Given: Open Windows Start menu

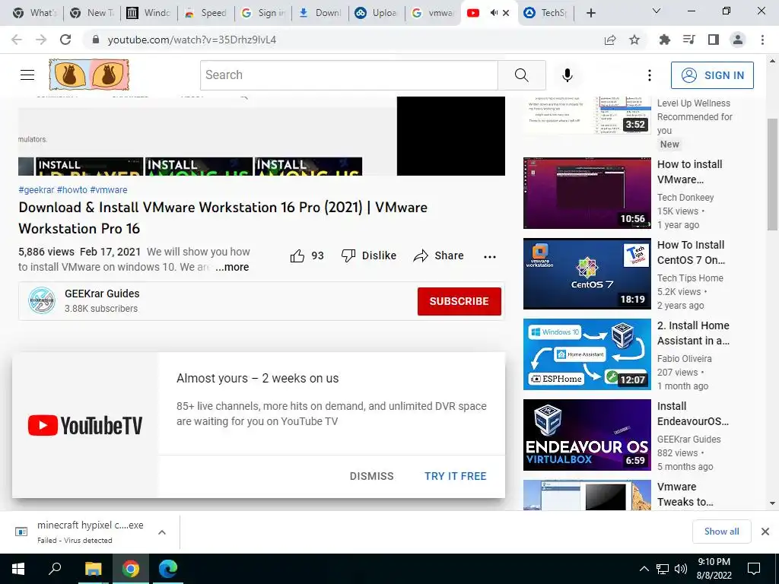Looking at the screenshot, I should click(x=18, y=569).
